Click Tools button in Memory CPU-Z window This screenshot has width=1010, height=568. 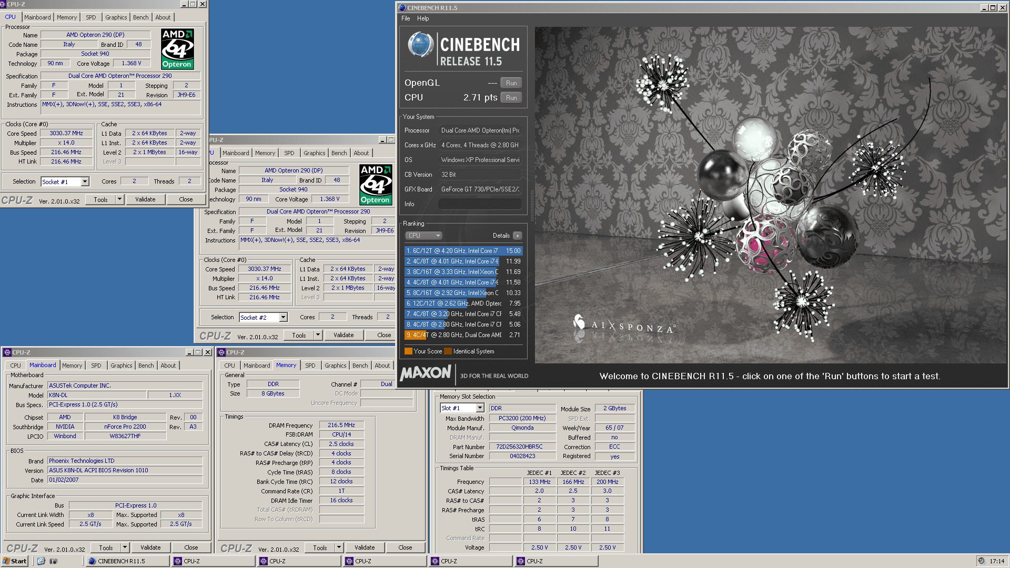tap(320, 547)
